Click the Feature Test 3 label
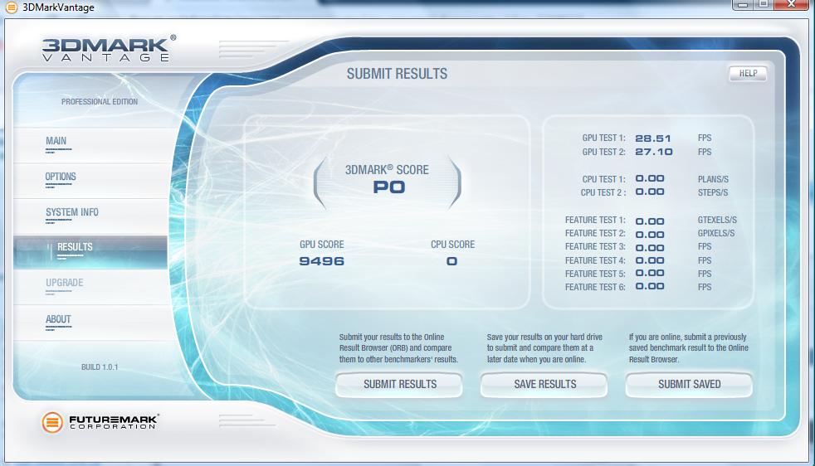 (595, 247)
